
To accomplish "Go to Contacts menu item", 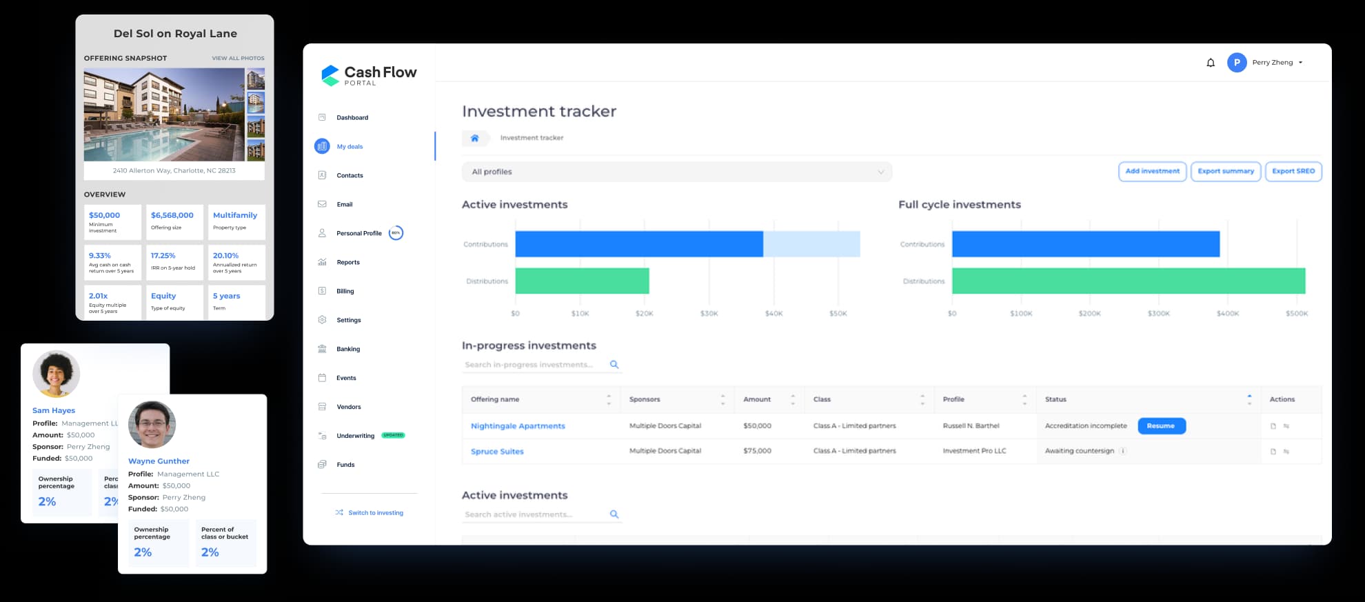I will click(350, 175).
